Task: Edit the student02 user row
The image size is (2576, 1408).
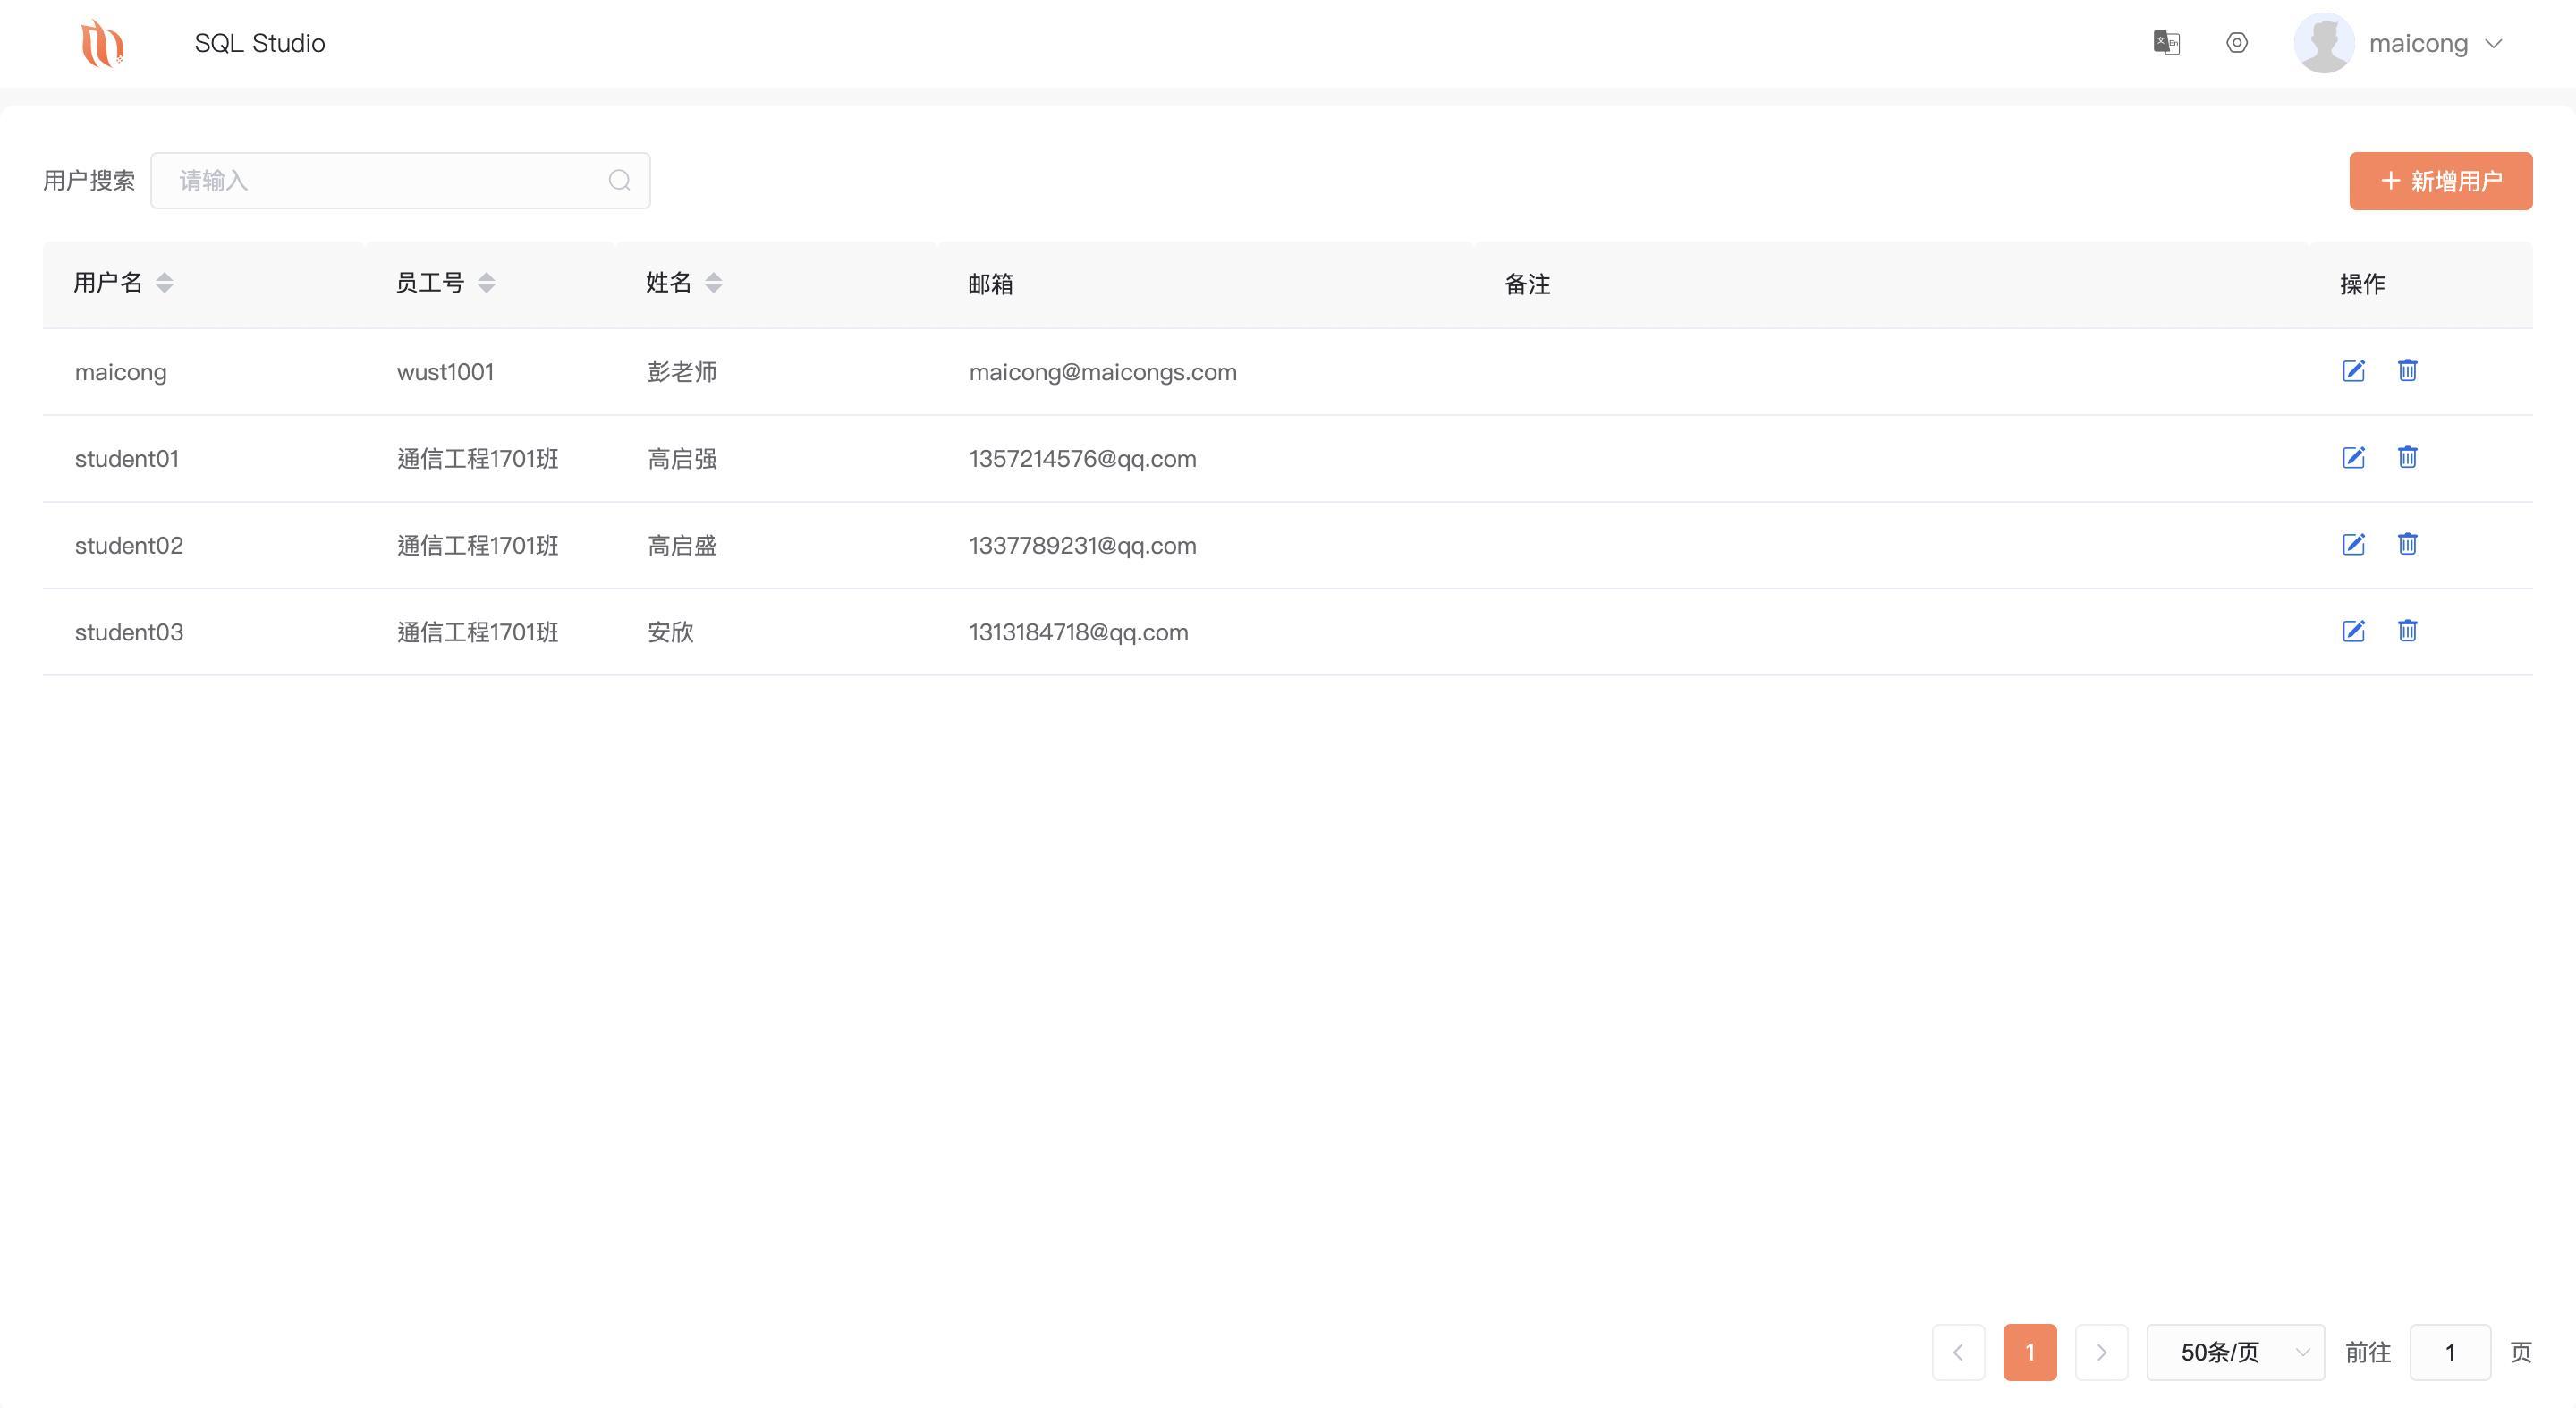Action: [2353, 545]
